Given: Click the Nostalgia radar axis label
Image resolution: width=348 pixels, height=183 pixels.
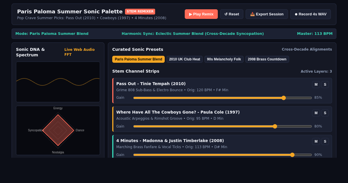Looking at the screenshot, I should pos(58,152).
